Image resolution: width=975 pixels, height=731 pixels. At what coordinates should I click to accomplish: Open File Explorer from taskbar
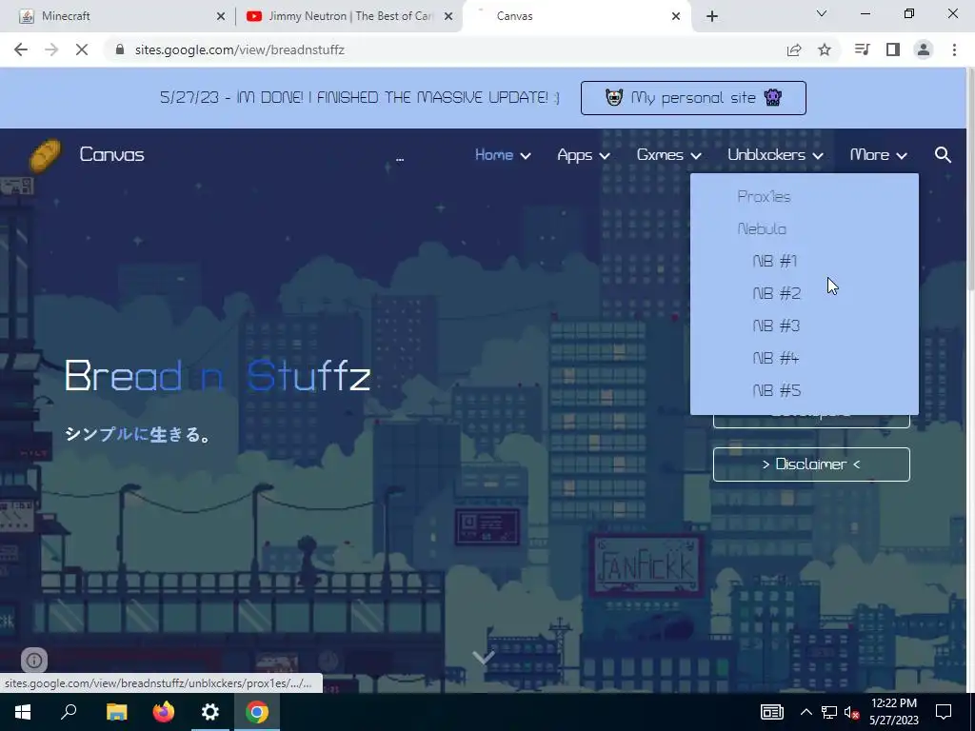point(116,712)
